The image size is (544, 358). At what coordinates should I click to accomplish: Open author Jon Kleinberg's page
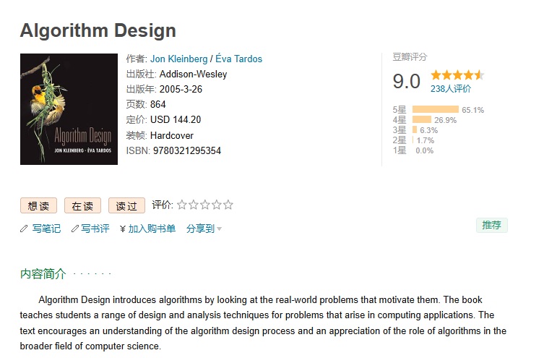tap(178, 59)
